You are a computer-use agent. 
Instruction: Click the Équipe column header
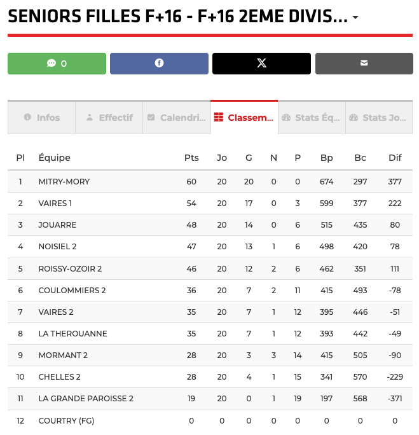point(55,158)
